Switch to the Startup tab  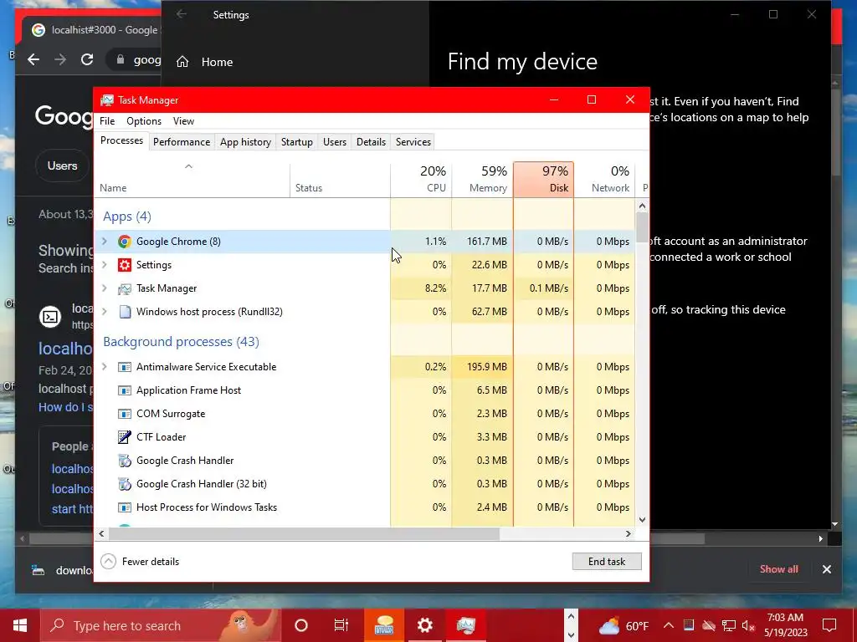297,142
